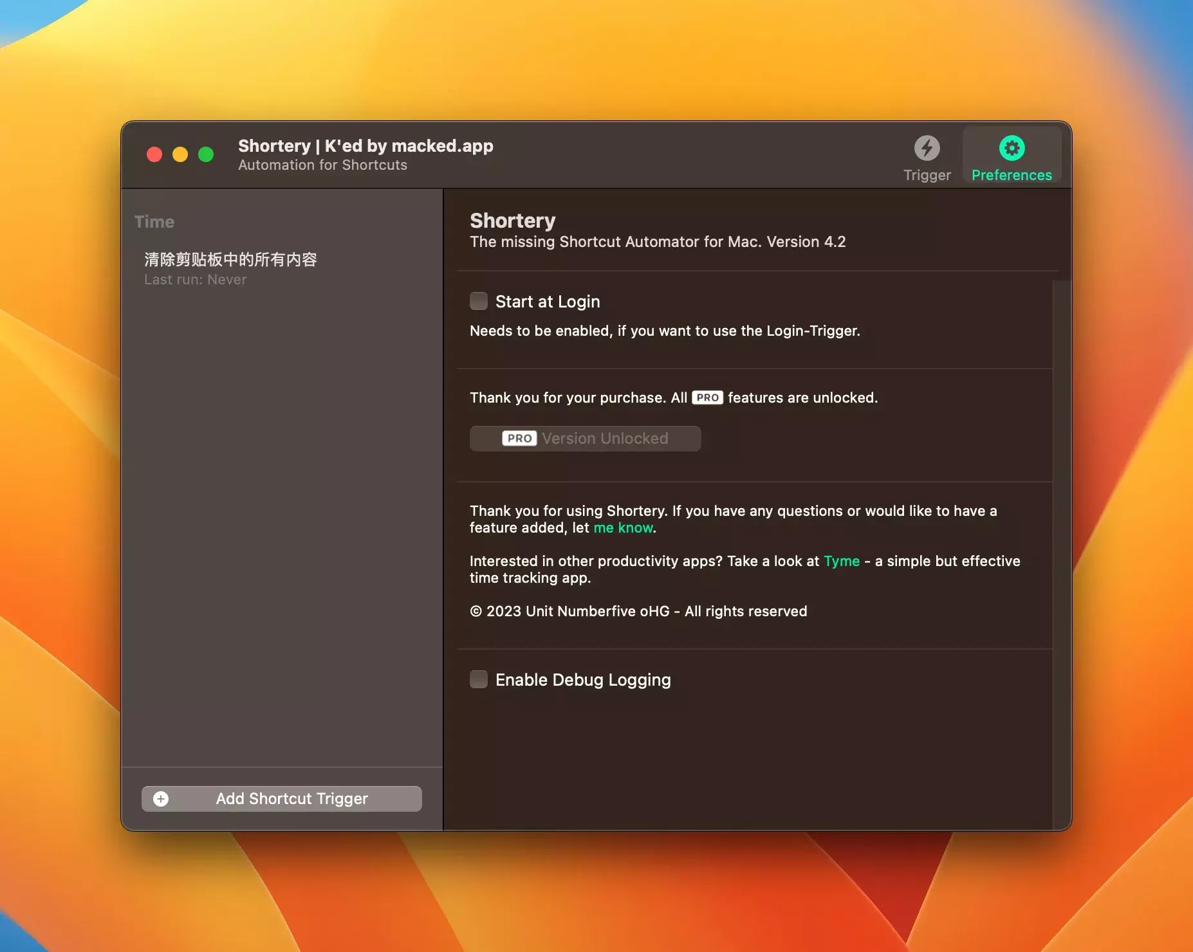Click the Time section header in sidebar
The image size is (1193, 952).
pyautogui.click(x=154, y=222)
